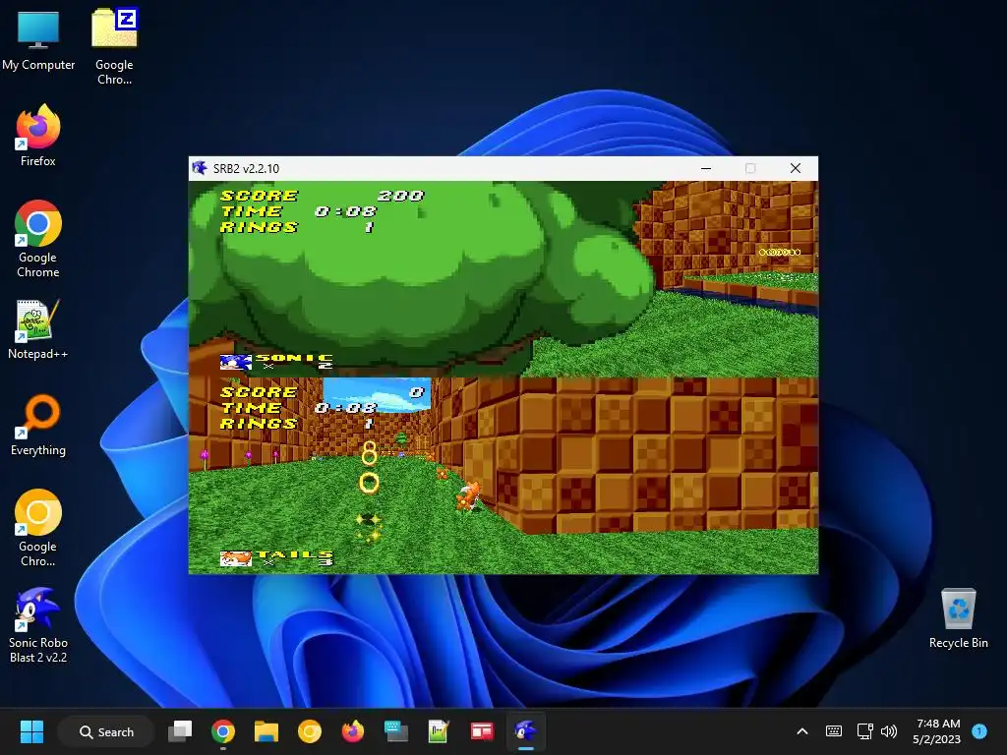
Task: Open network settings from the tray
Action: [864, 731]
